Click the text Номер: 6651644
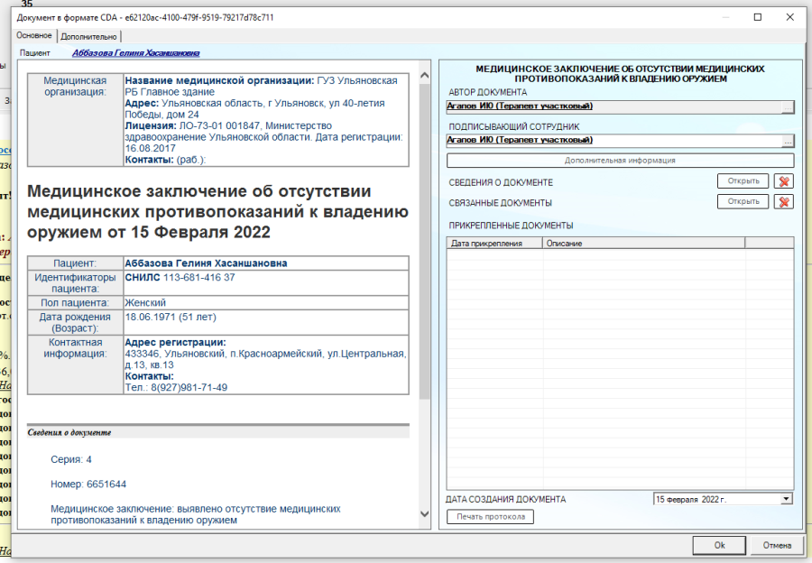 point(88,485)
